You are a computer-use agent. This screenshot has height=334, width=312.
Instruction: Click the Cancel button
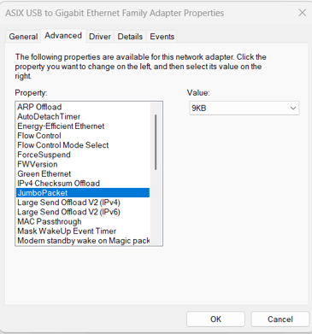(x=280, y=319)
